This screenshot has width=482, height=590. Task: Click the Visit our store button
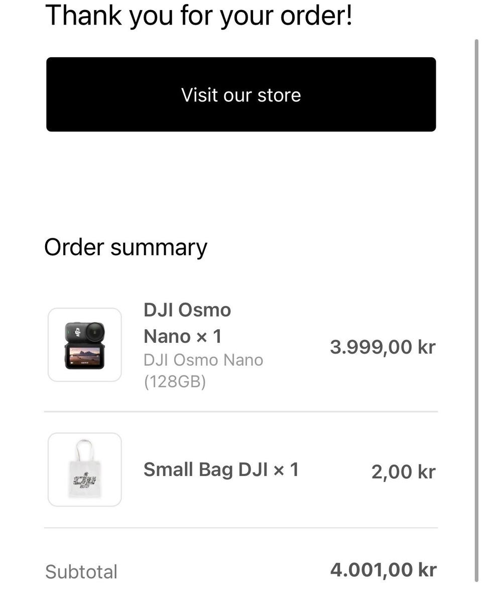point(241,94)
